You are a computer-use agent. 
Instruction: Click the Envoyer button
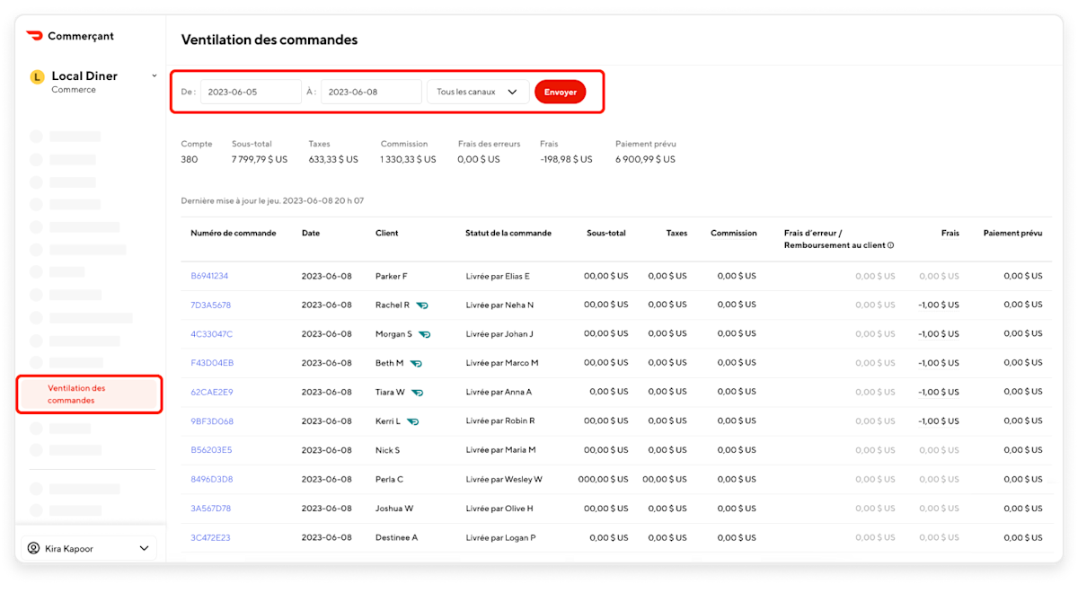(x=560, y=92)
